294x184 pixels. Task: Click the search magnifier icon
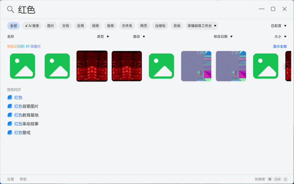point(10,9)
